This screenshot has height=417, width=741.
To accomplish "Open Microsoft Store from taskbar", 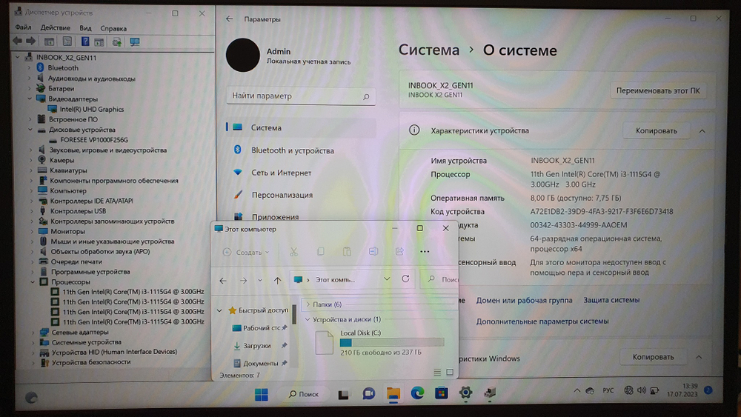I will click(442, 393).
